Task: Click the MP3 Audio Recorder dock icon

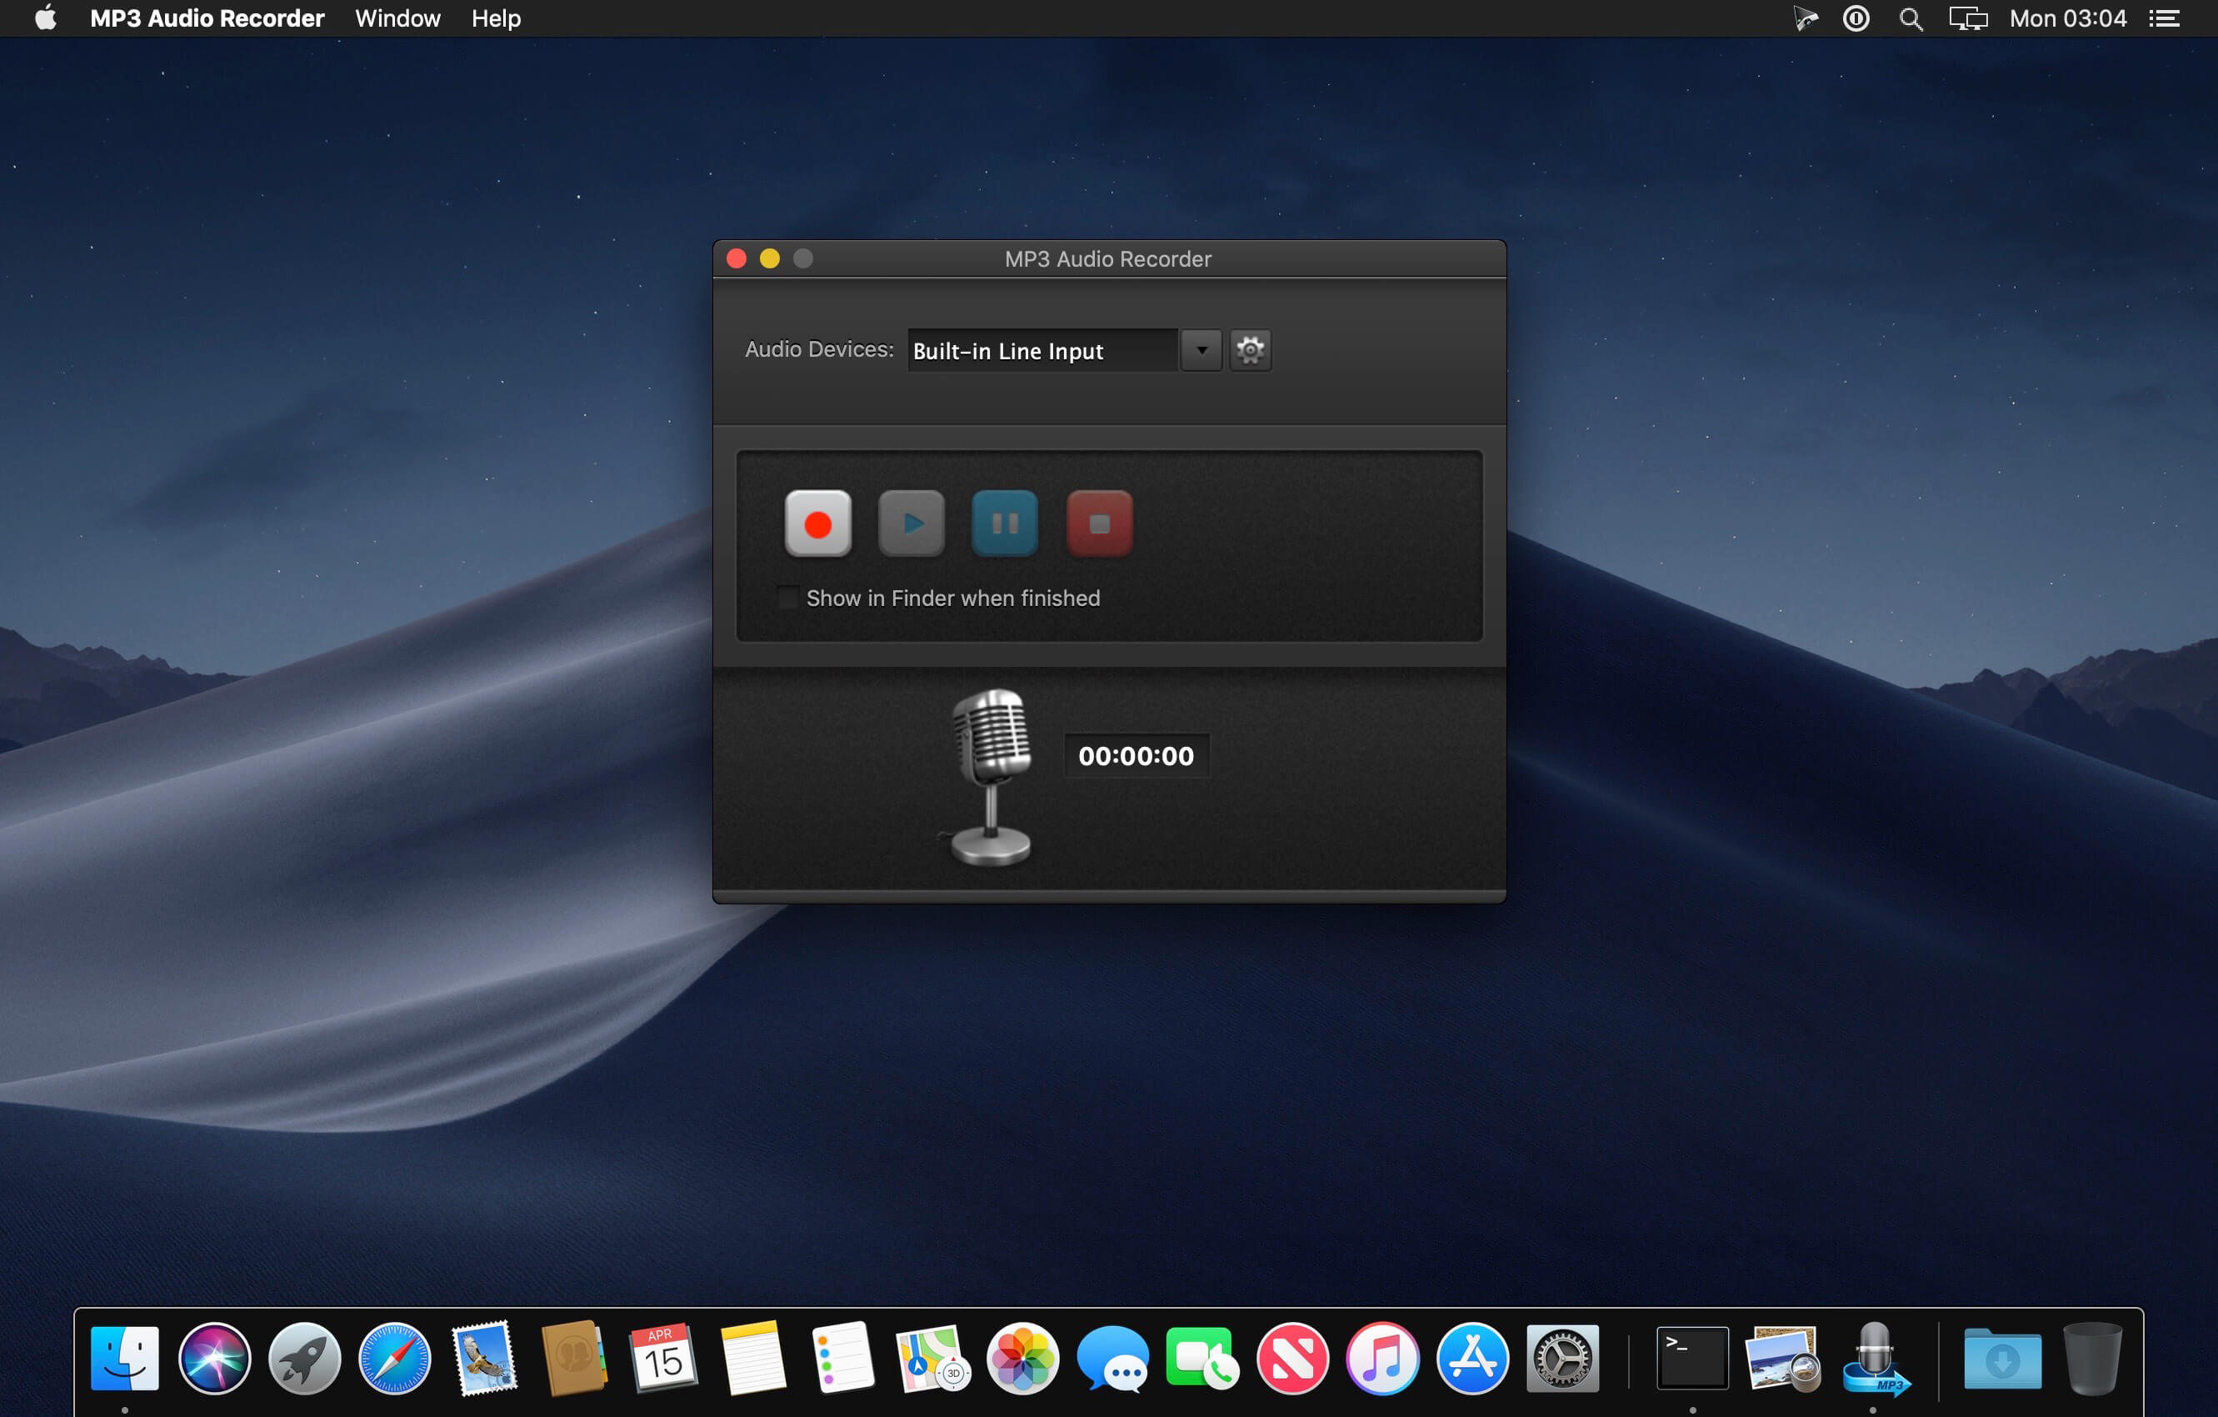Action: (1875, 1358)
